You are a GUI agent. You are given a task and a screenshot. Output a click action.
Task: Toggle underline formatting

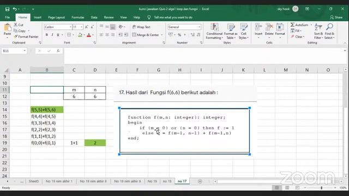(x=58, y=35)
